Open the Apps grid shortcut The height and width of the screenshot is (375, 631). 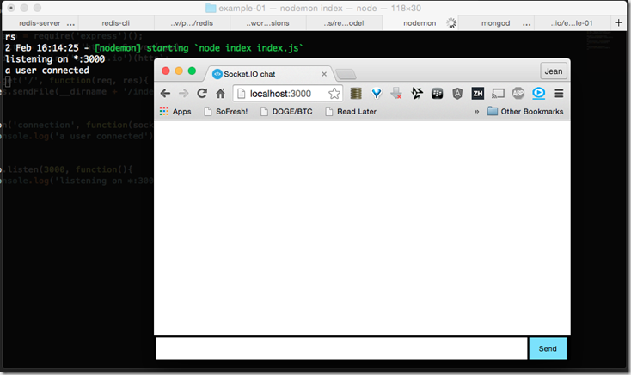(x=175, y=112)
